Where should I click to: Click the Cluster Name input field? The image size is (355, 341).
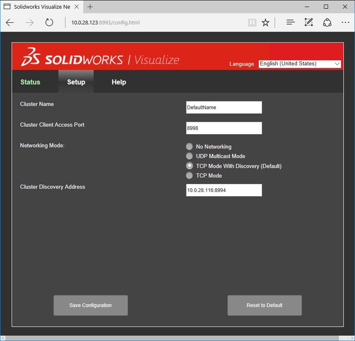[x=224, y=108]
